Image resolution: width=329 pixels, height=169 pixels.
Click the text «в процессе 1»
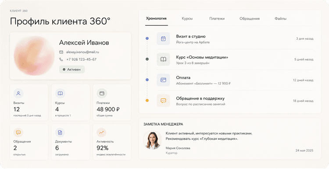(63, 116)
